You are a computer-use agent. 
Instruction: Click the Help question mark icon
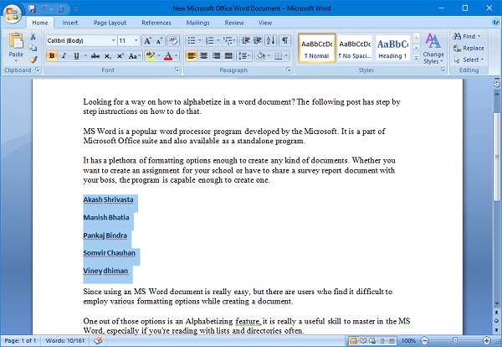pos(495,22)
